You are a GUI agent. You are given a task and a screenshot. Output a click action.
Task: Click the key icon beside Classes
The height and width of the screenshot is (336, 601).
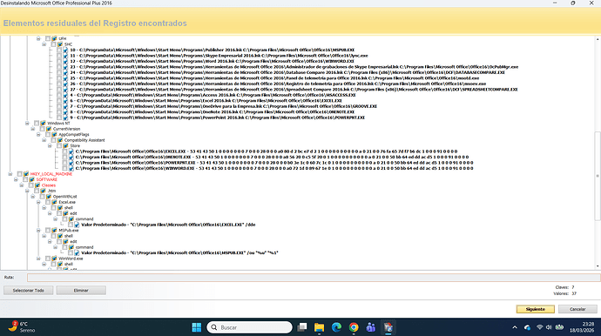pyautogui.click(x=37, y=185)
